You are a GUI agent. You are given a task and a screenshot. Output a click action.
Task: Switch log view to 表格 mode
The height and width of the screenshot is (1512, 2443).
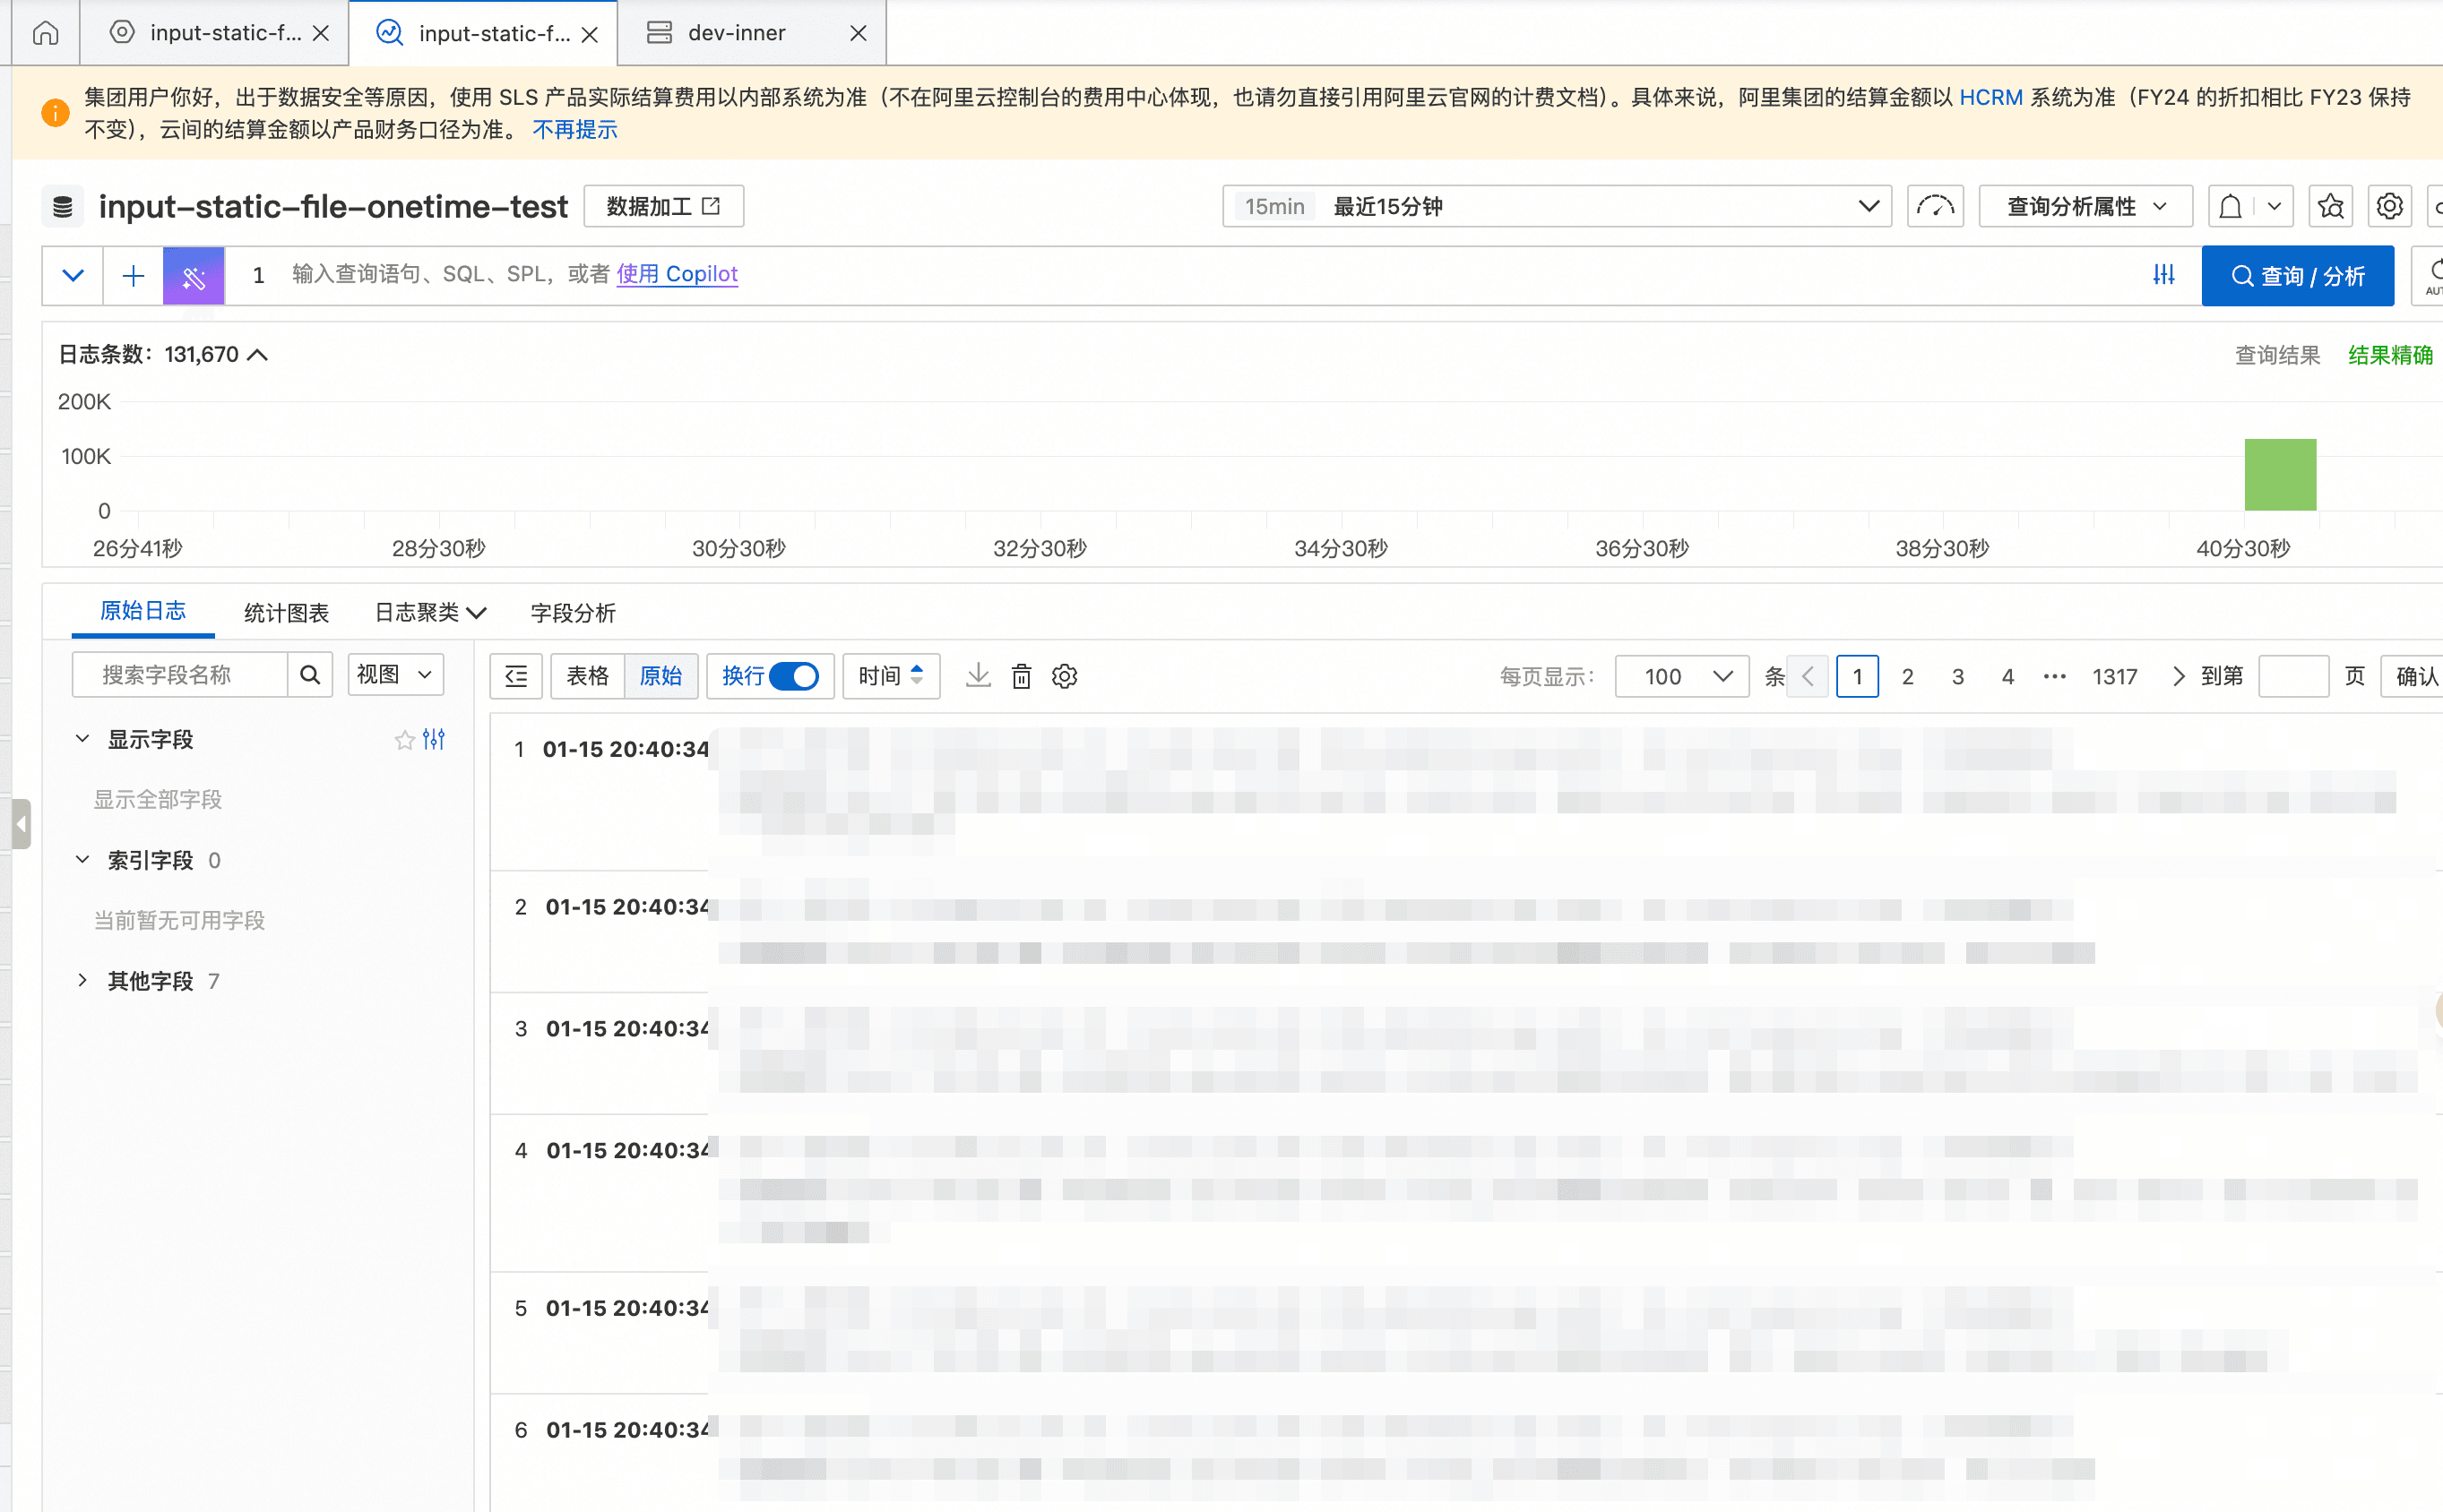click(x=587, y=676)
